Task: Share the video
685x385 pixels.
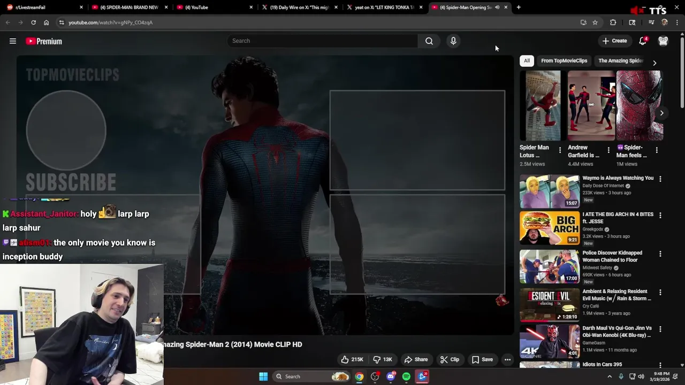Action: click(x=416, y=359)
